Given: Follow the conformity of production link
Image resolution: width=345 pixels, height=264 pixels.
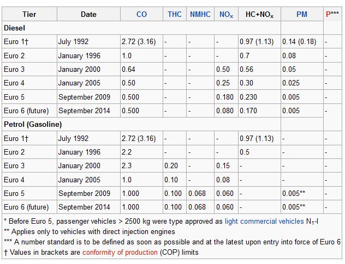Looking at the screenshot, I should [x=120, y=252].
